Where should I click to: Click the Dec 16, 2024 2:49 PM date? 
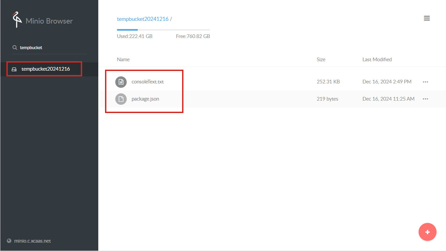387,82
